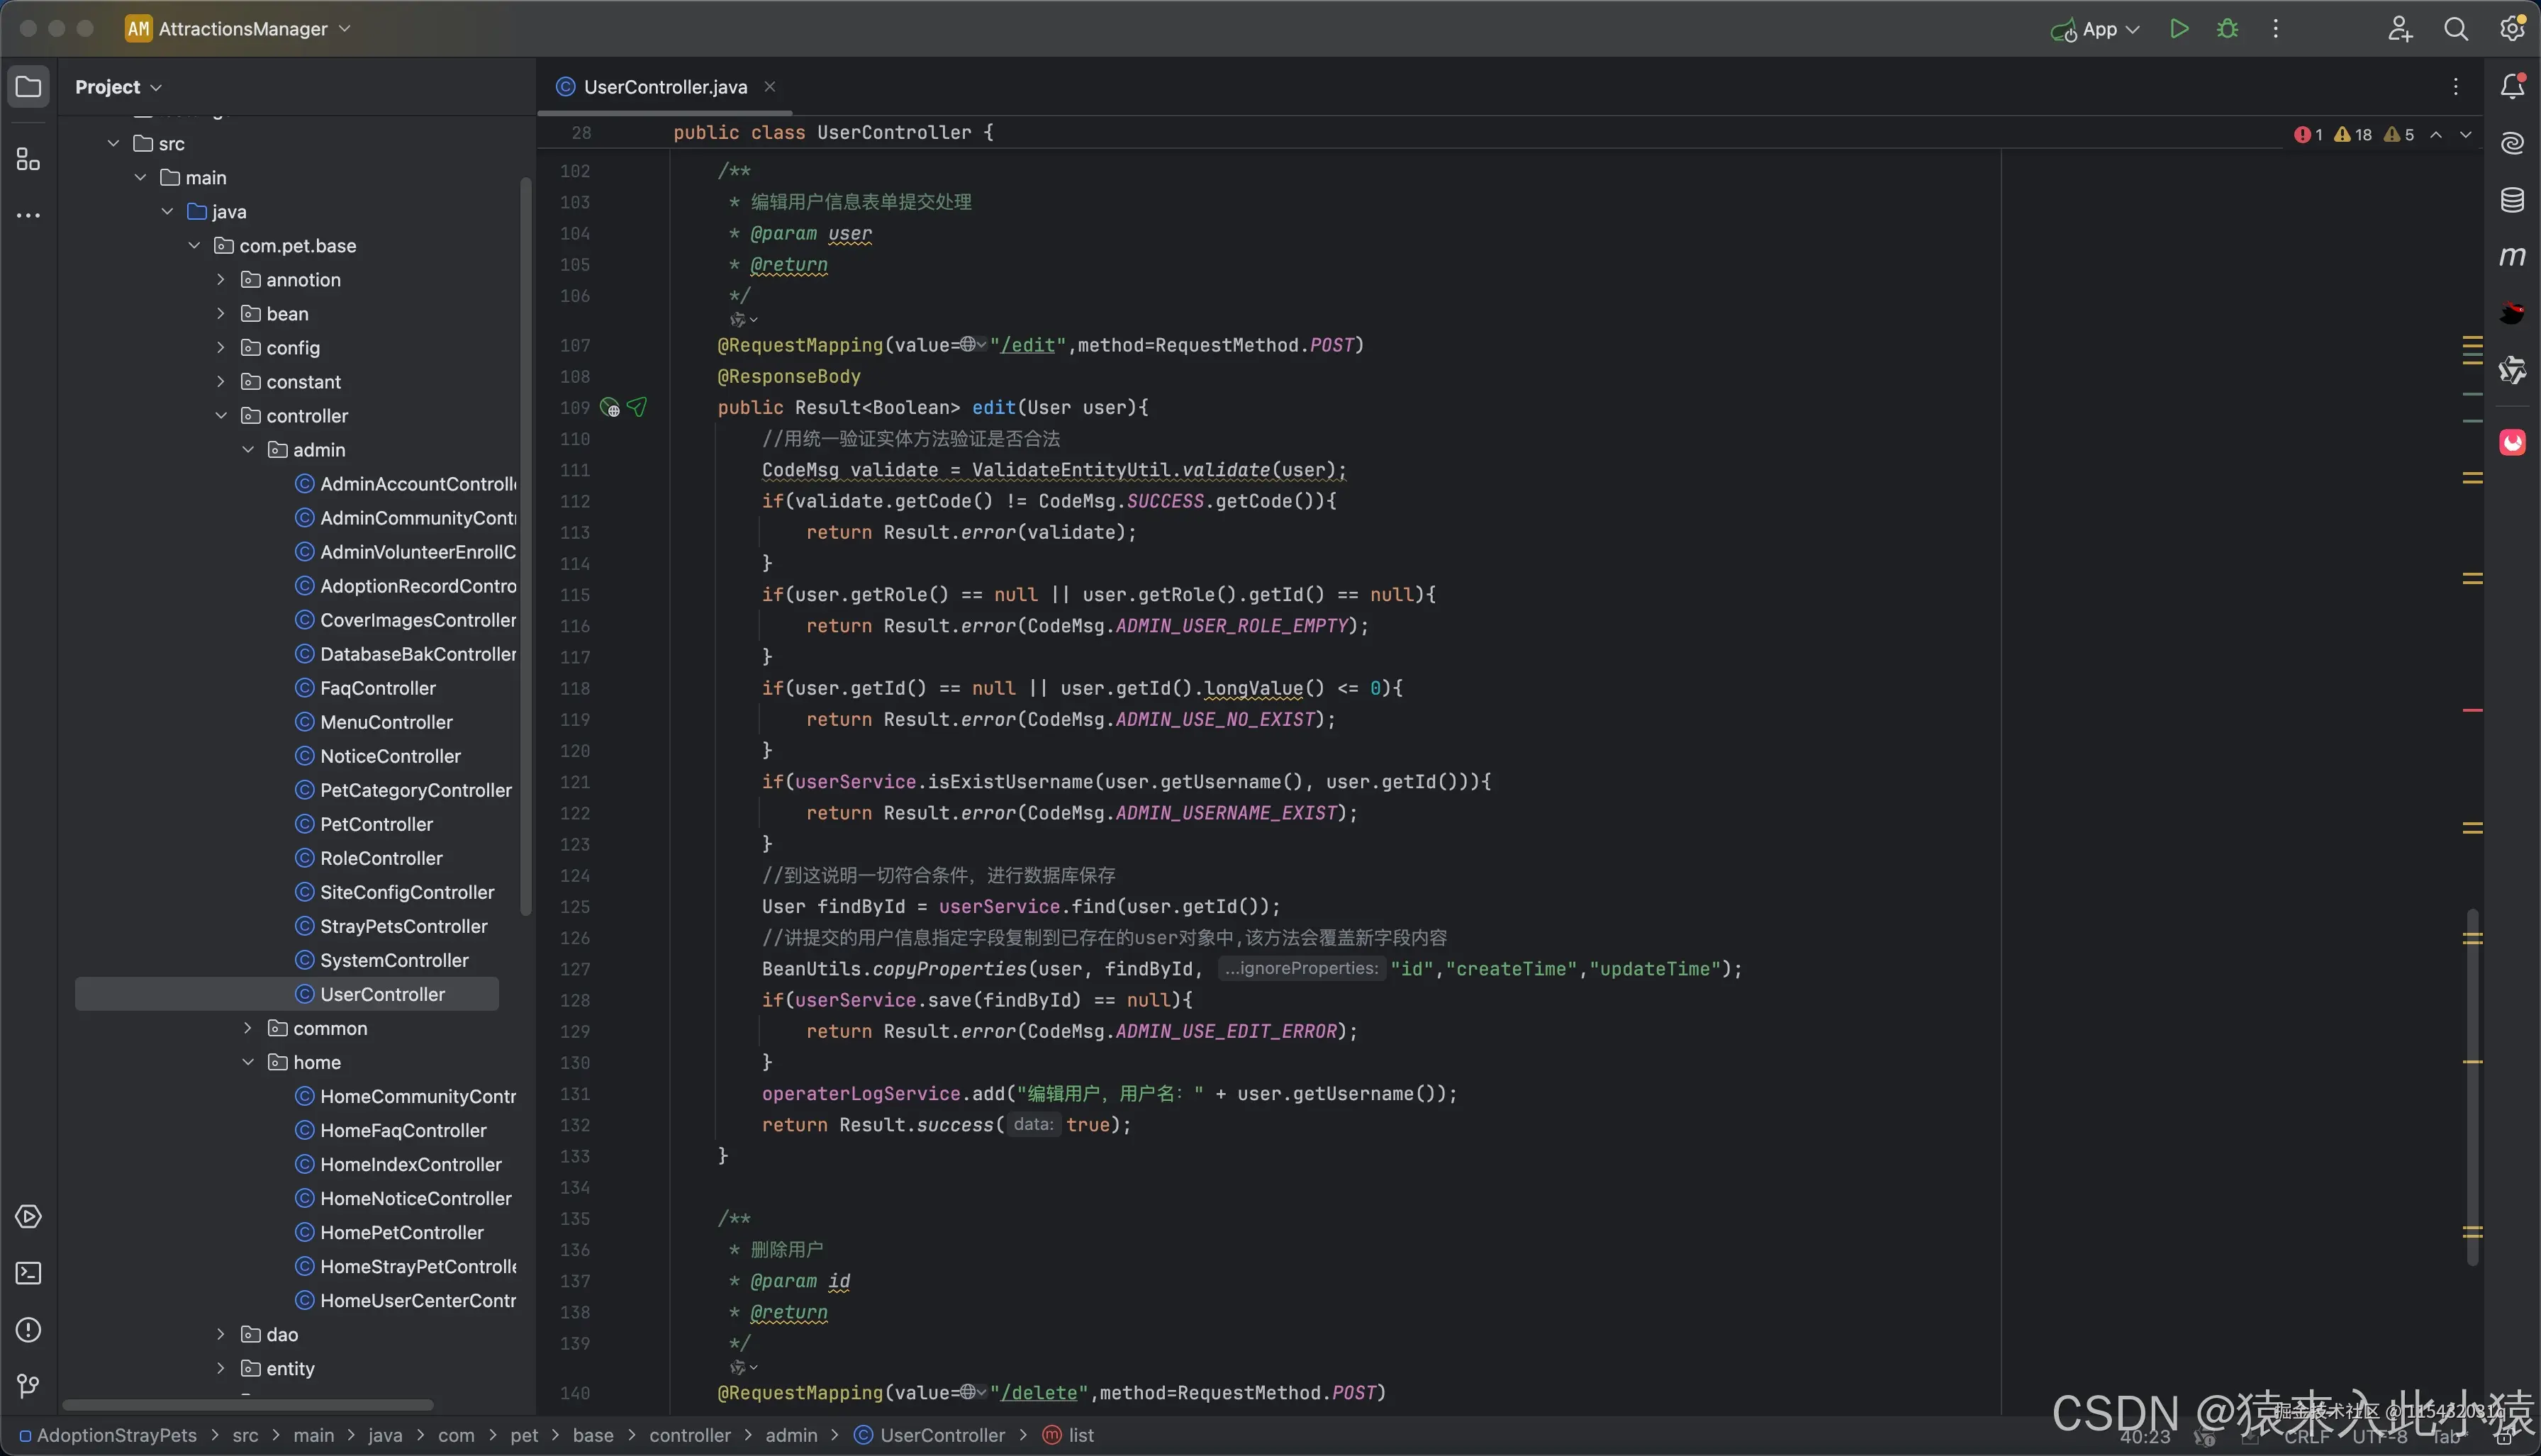Open the Git version control window
Viewport: 2541px width, 1456px height.
(28, 1385)
